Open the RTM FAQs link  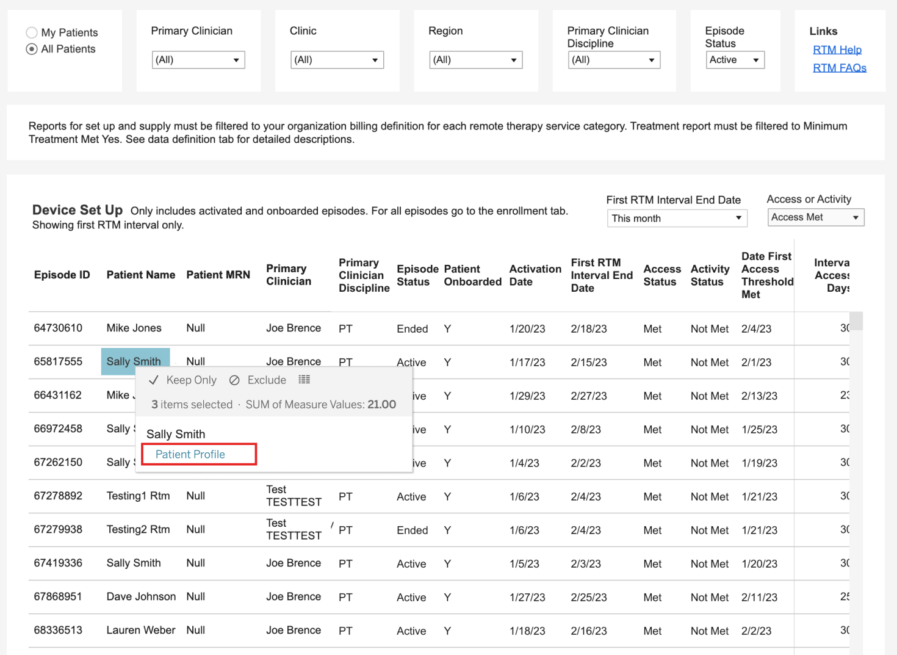click(x=840, y=68)
